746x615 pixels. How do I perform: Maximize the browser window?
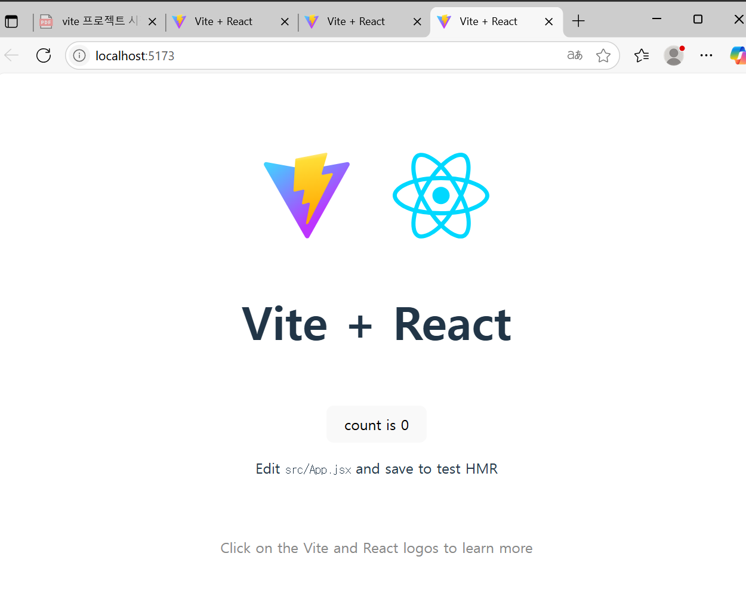pyautogui.click(x=698, y=19)
